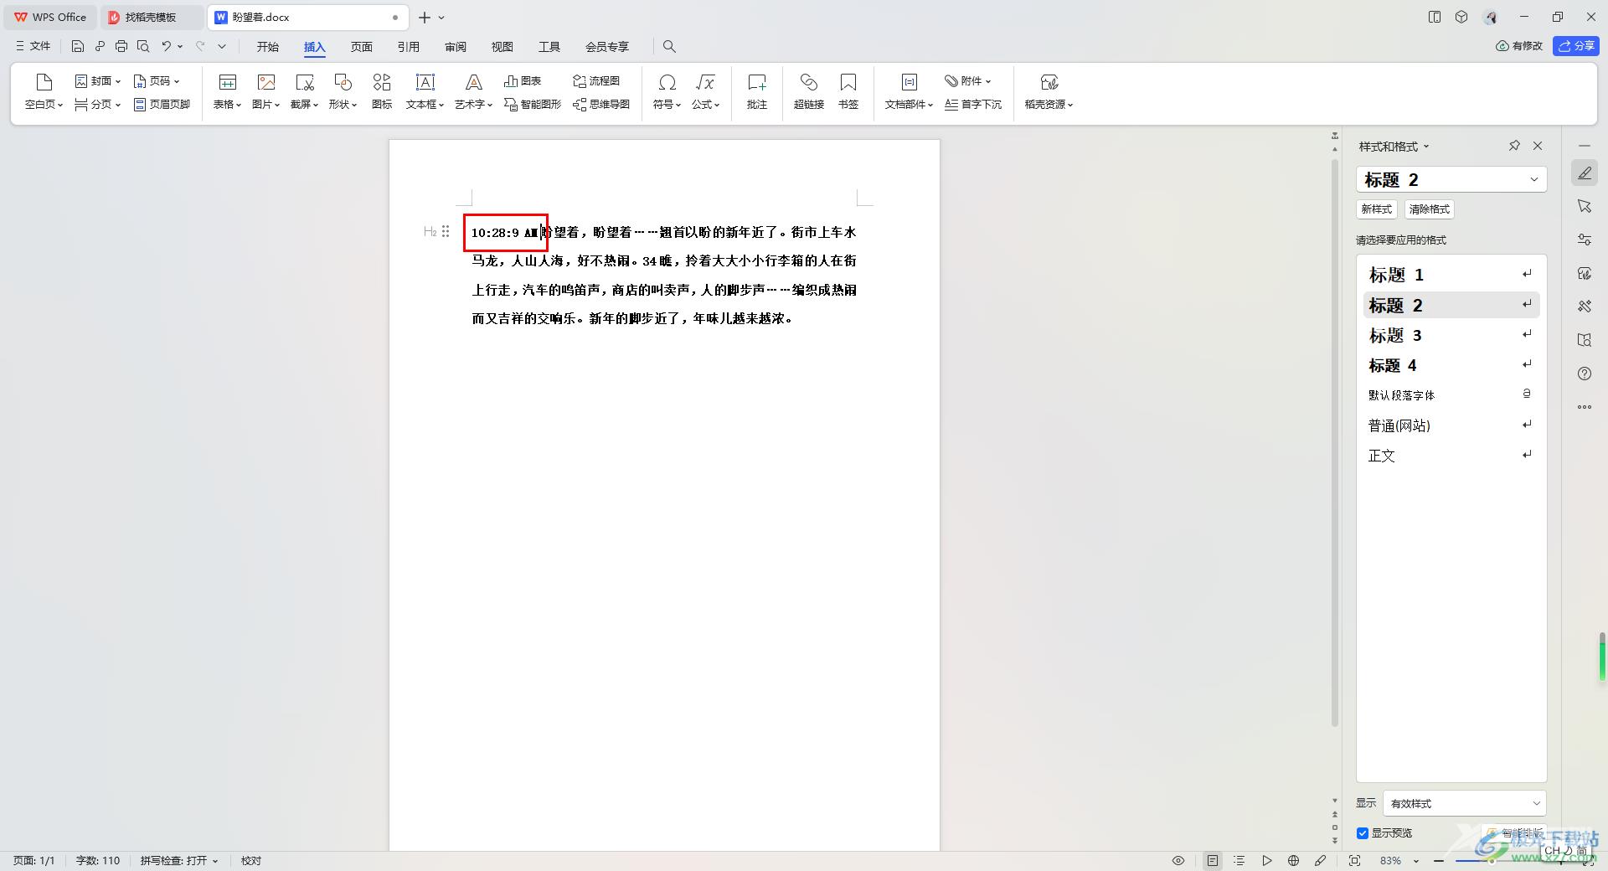Open new tab with plus button

click(x=425, y=17)
